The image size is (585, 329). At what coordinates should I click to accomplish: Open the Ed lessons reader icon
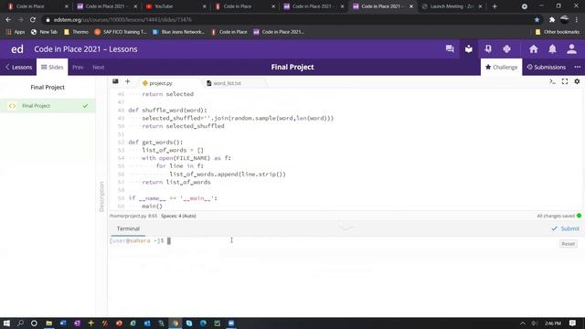(469, 48)
